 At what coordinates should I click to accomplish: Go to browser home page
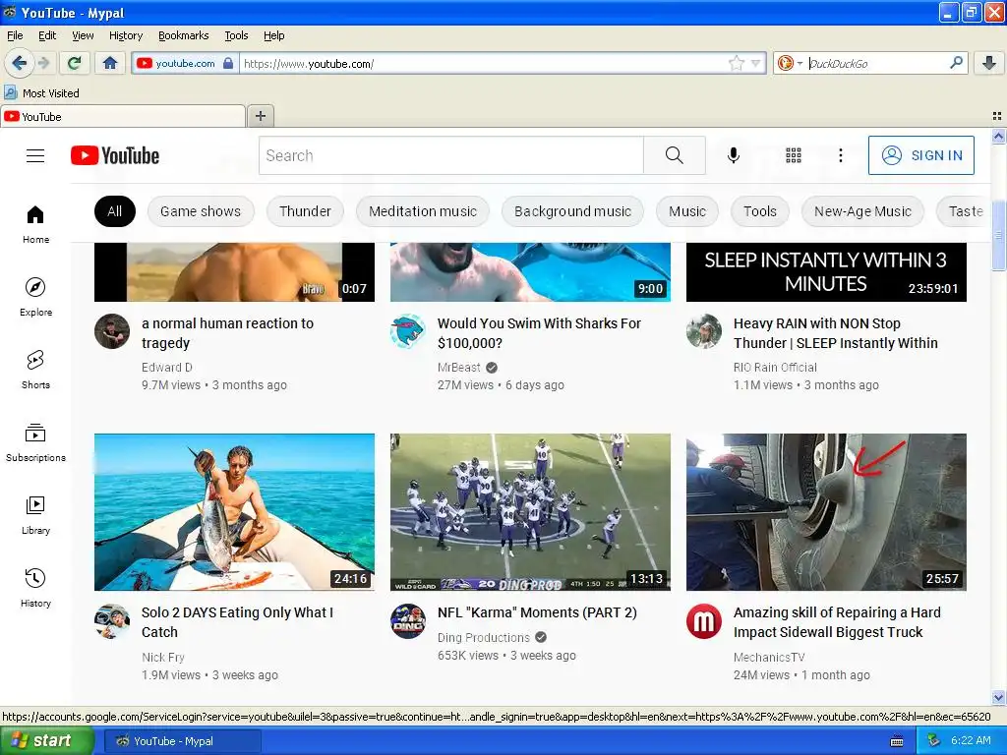coord(110,63)
